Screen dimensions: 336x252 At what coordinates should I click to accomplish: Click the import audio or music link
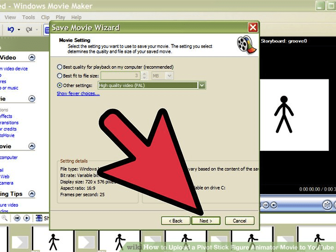coord(9,88)
